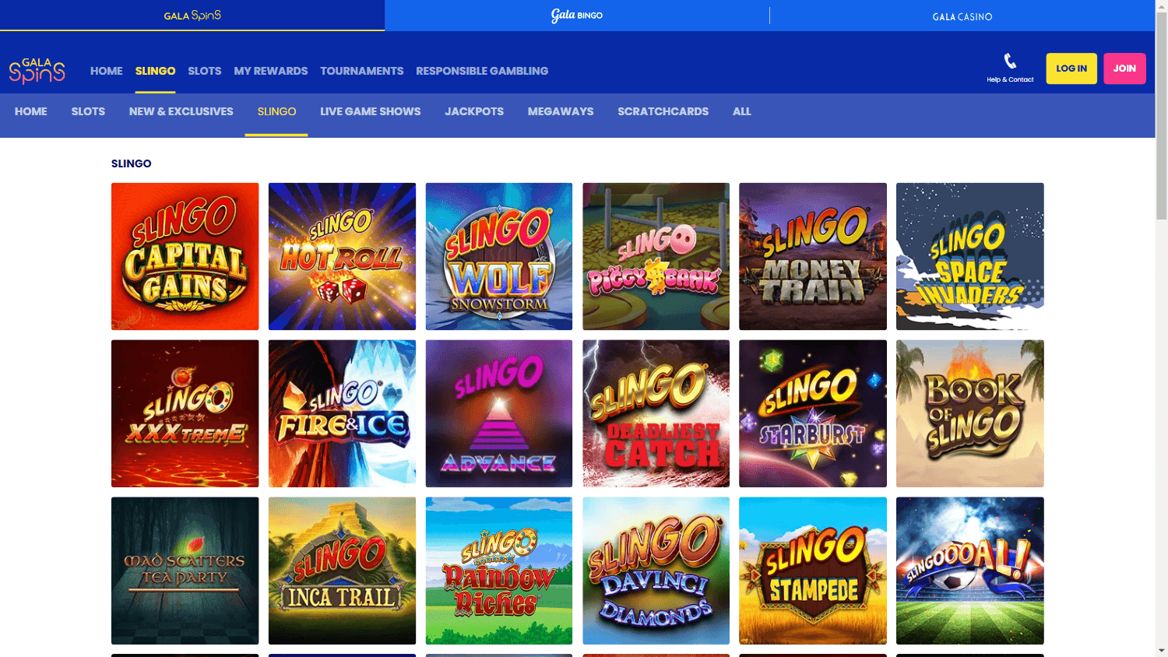1168x657 pixels.
Task: Select the Megaways category tab
Action: coord(561,111)
